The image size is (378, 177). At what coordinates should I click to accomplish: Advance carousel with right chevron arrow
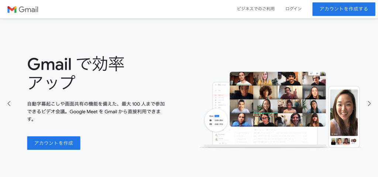369,104
